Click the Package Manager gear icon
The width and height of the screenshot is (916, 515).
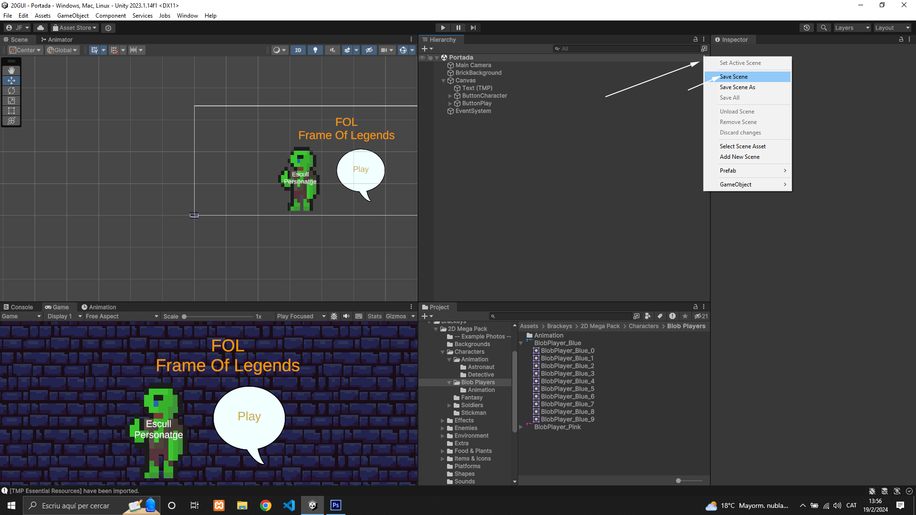pyautogui.click(x=108, y=28)
